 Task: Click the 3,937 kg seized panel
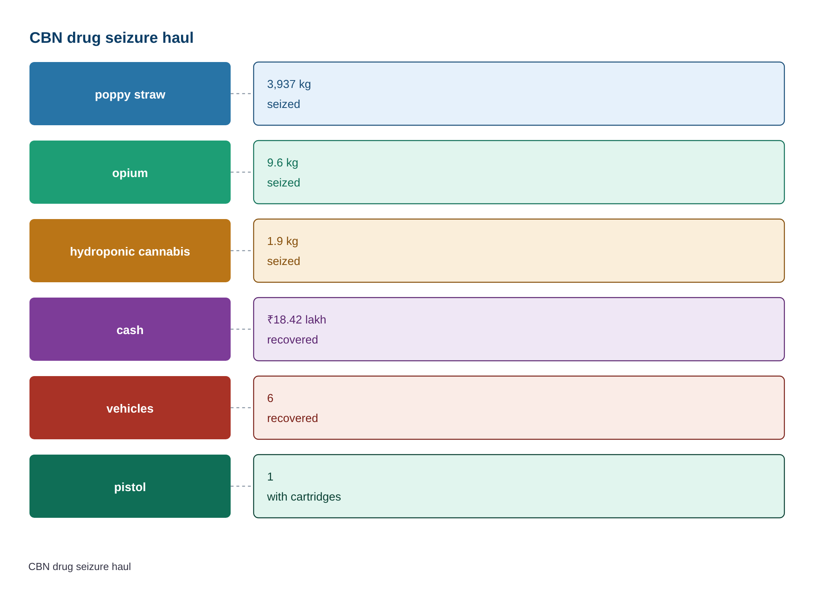tap(519, 93)
